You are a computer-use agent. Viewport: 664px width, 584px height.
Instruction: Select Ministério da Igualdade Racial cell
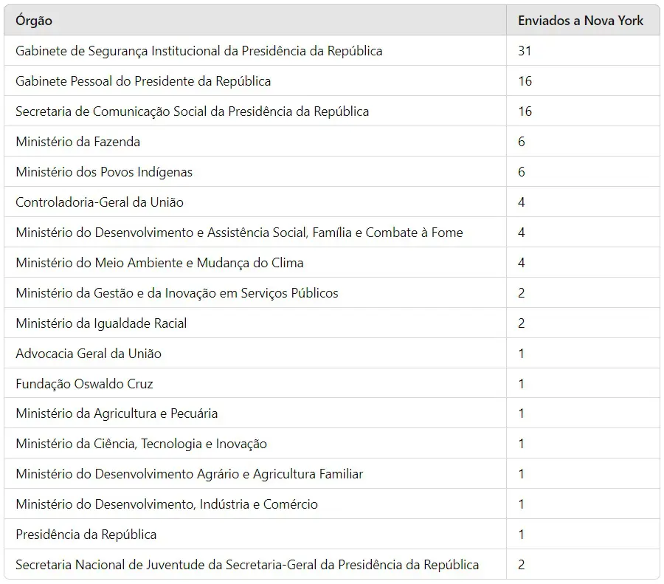point(255,323)
